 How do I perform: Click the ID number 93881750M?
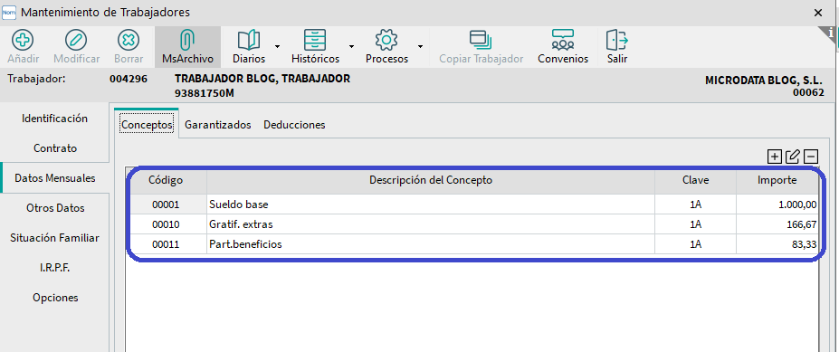tap(205, 93)
